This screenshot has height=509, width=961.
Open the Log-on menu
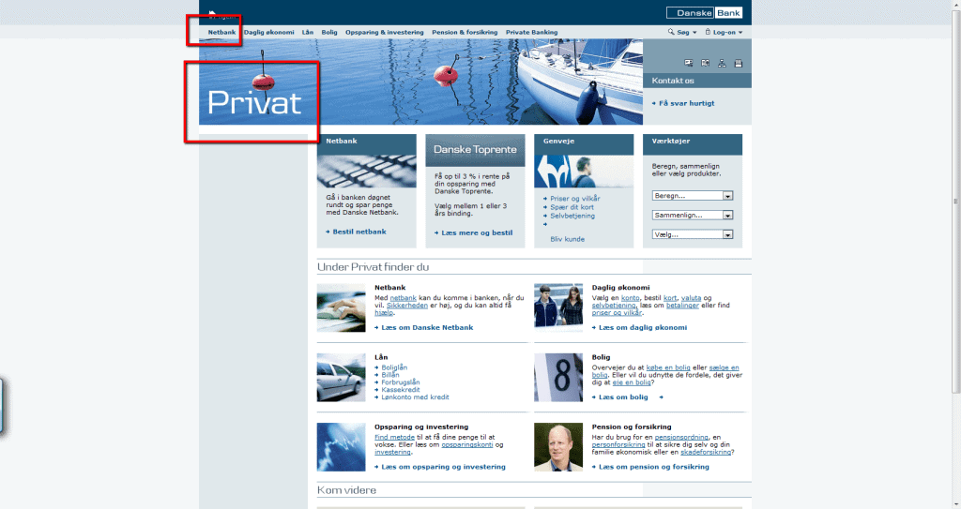[x=726, y=32]
